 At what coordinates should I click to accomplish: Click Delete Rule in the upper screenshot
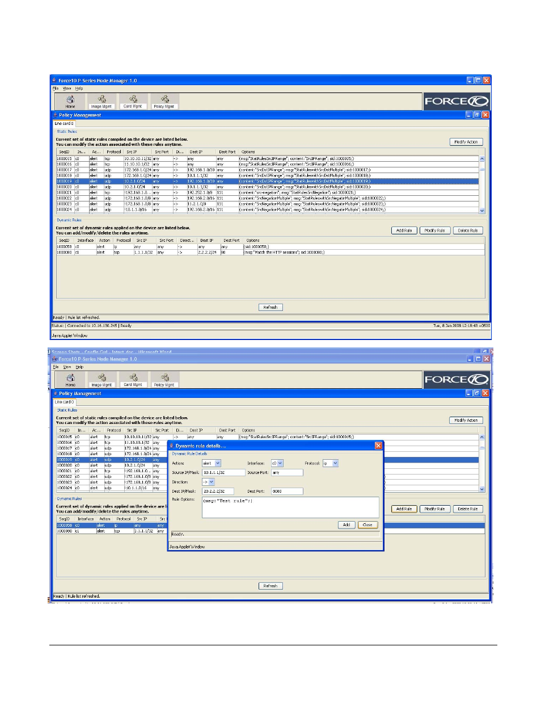pos(468,230)
